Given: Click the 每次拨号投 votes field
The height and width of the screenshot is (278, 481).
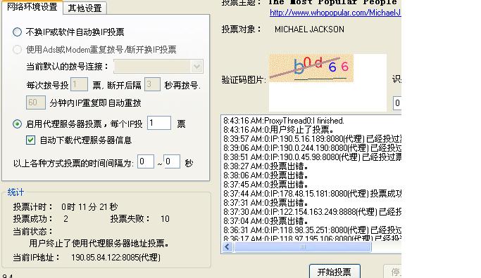Looking at the screenshot, I should pos(79,84).
